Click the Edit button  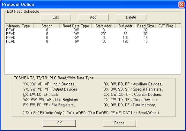click(x=56, y=18)
